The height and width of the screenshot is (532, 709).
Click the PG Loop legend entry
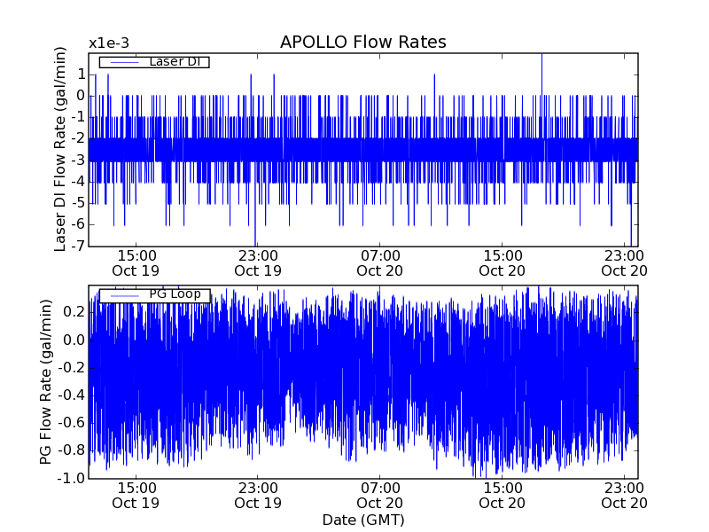pos(154,294)
